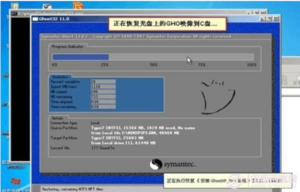The image size is (300, 192).
Task: Minimize the command prompt window behind Ghost32
Action: tap(249, 13)
